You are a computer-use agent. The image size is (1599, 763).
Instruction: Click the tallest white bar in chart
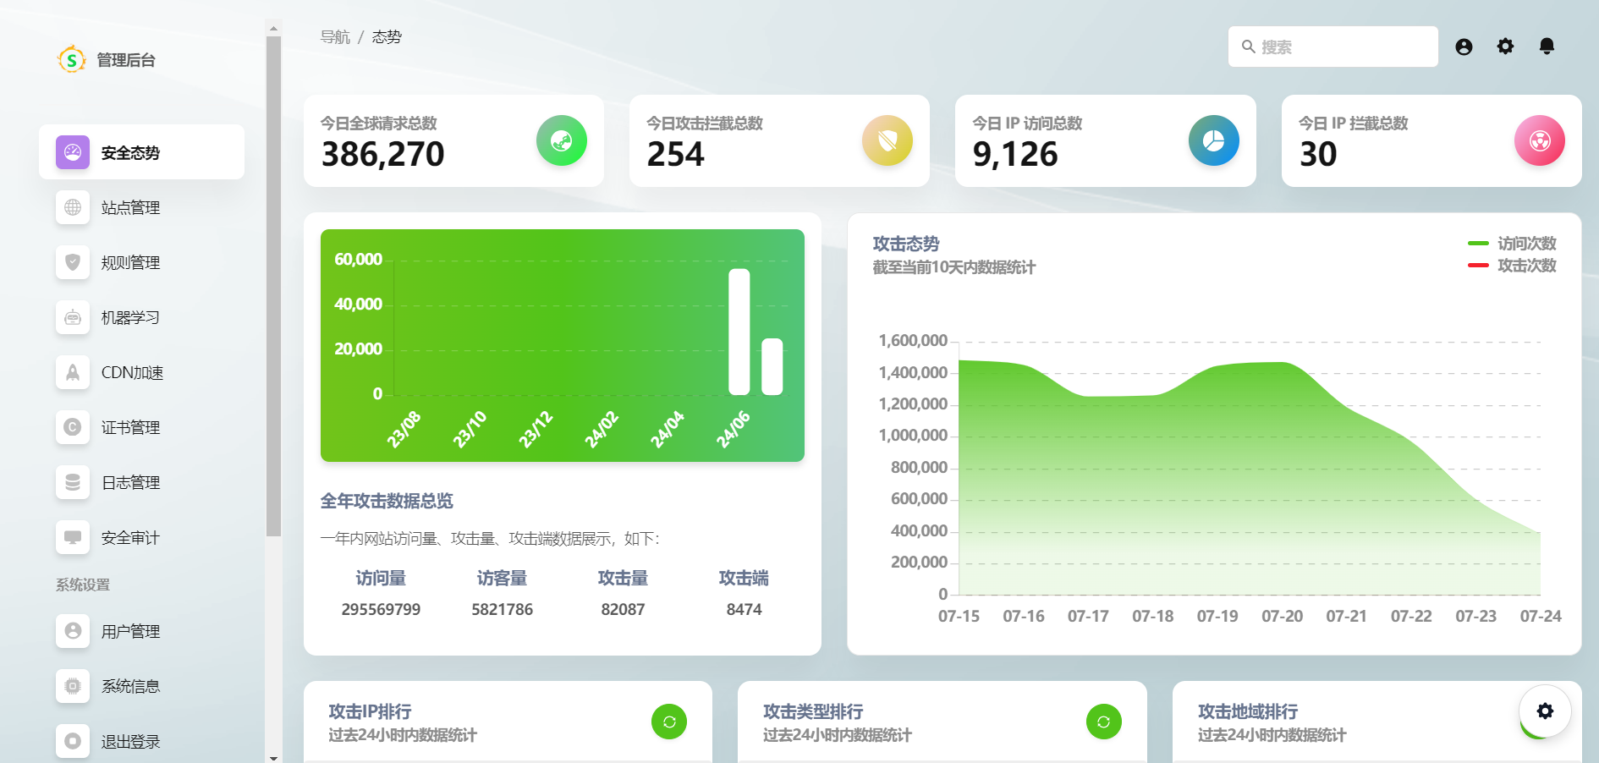pos(739,332)
